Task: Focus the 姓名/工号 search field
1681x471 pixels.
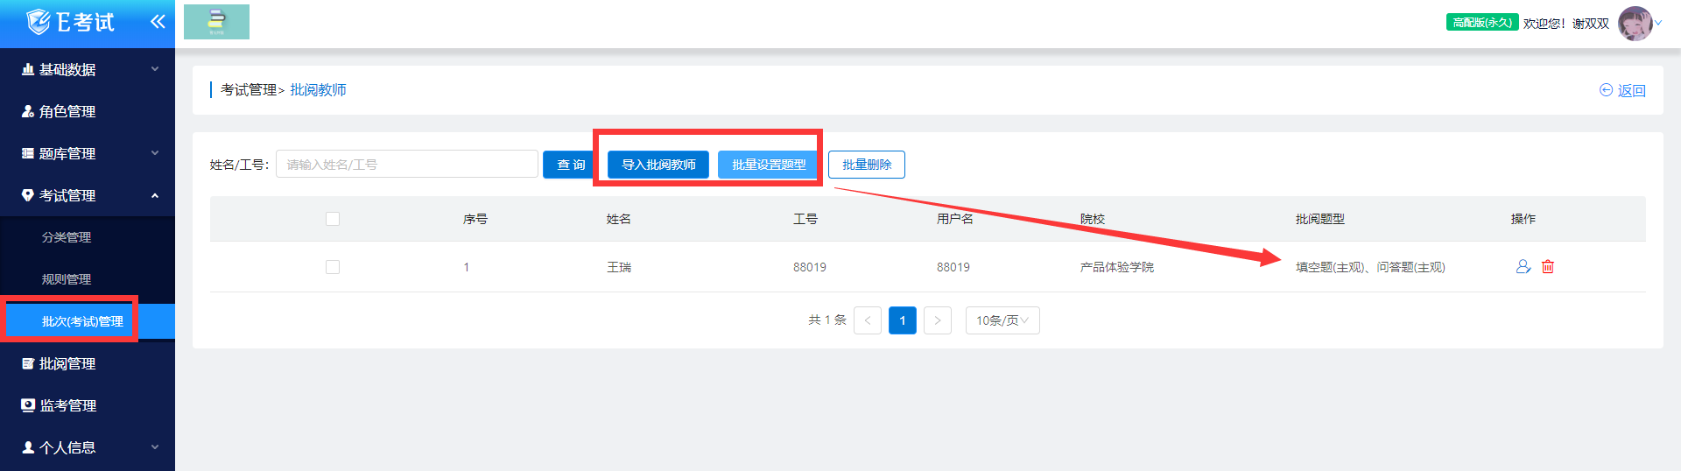Action: 407,164
